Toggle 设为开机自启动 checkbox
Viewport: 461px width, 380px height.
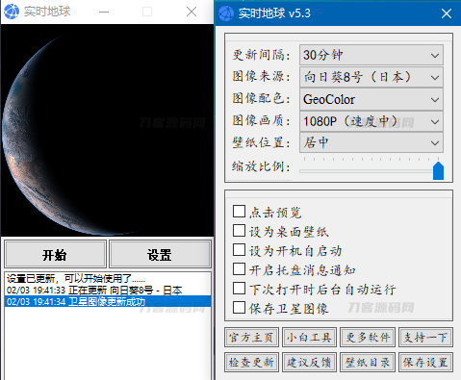click(x=239, y=250)
